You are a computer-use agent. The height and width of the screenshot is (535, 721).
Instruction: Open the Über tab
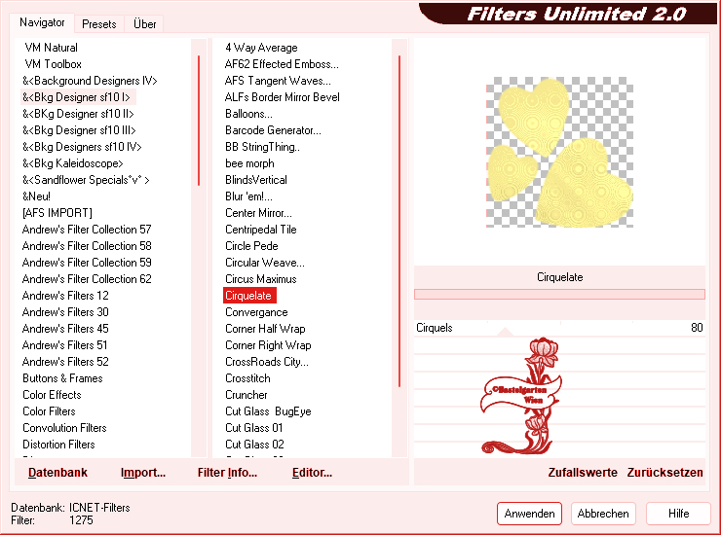pos(144,23)
